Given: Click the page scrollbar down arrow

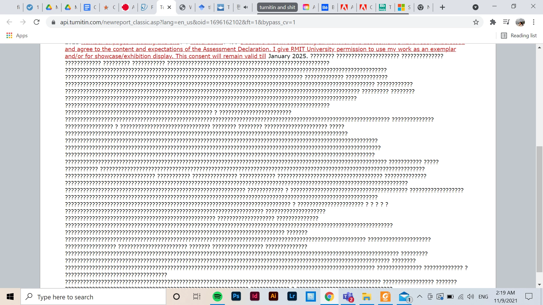Looking at the screenshot, I should click(x=539, y=285).
